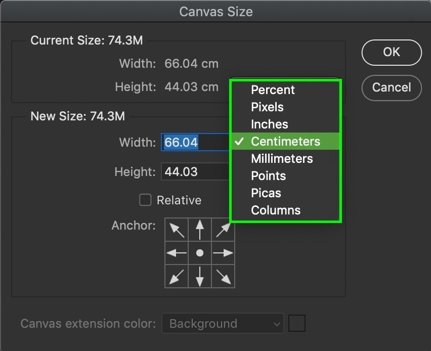Choose Percent from units menu

(x=286, y=90)
